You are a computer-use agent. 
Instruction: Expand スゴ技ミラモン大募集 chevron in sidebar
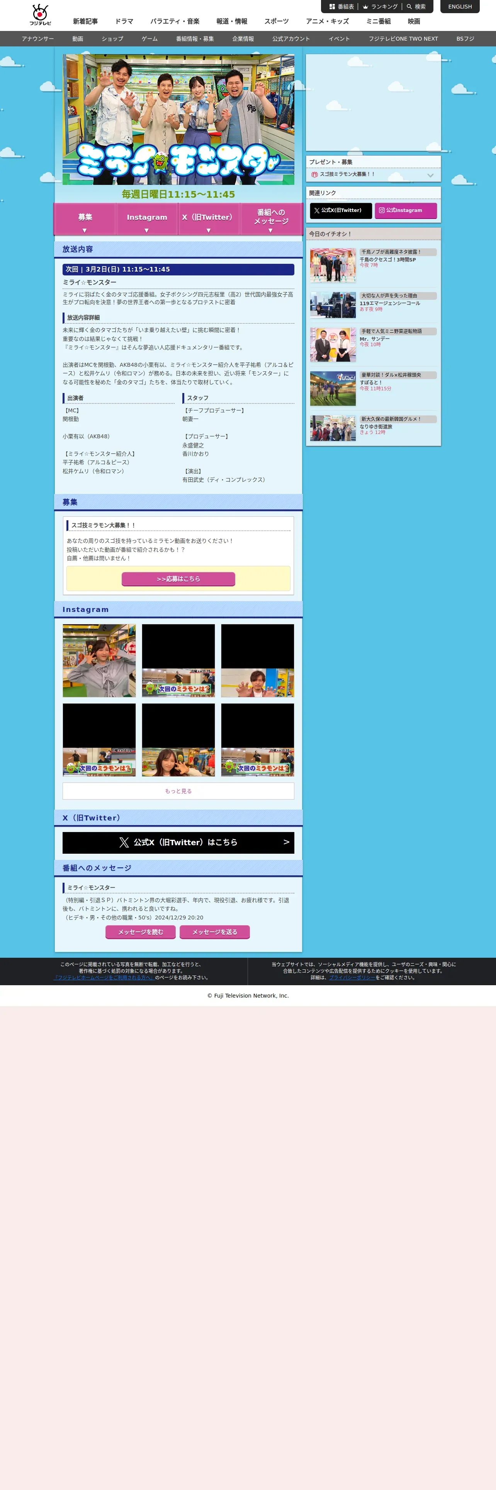coord(430,175)
